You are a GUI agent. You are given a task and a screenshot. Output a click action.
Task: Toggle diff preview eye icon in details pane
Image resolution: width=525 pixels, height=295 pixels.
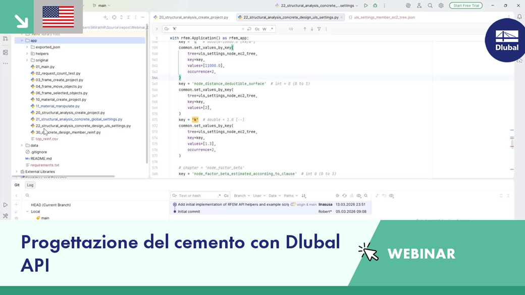coord(391,196)
